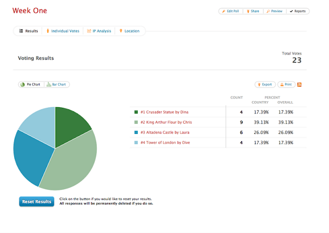Viewport: 329px width, 233px height.
Task: Open the Individual Votes tab
Action: pos(63,31)
